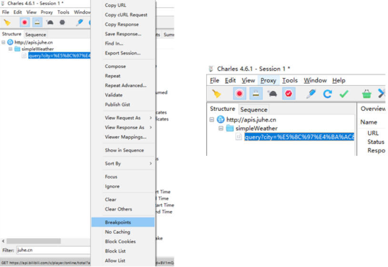Viewport: 388px width, 267px height.
Task: Click the blue pen compose icon in left window
Action: 79,22
